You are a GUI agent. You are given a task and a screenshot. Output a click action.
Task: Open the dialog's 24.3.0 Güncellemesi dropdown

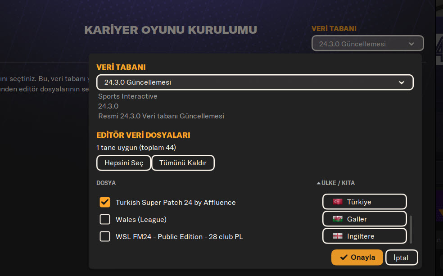point(248,82)
